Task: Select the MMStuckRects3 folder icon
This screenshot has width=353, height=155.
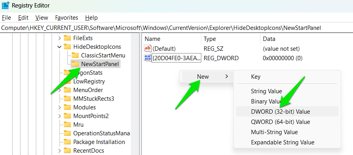Action: point(67,98)
